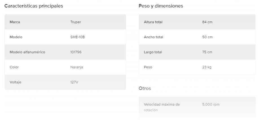Screen dimensions: 261x121
Task: Select the brand value "Truper"
Action: pyautogui.click(x=76, y=22)
